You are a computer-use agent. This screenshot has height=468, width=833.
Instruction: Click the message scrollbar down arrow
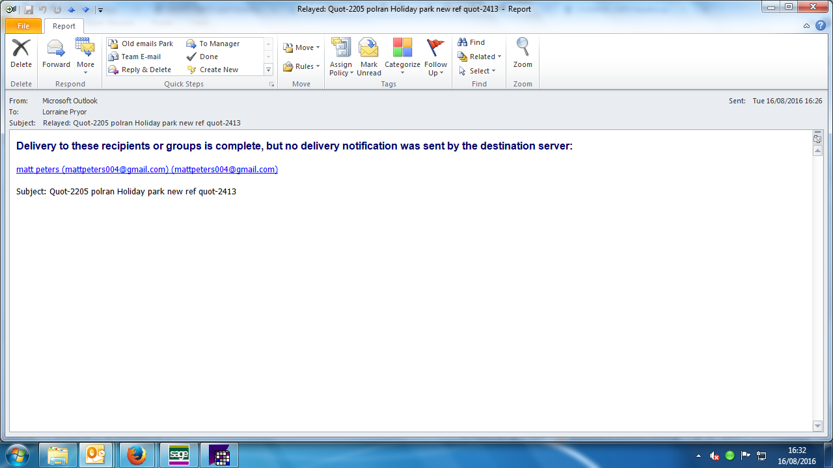(818, 426)
